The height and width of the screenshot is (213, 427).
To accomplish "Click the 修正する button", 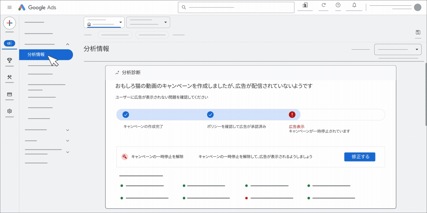I will pos(360,157).
